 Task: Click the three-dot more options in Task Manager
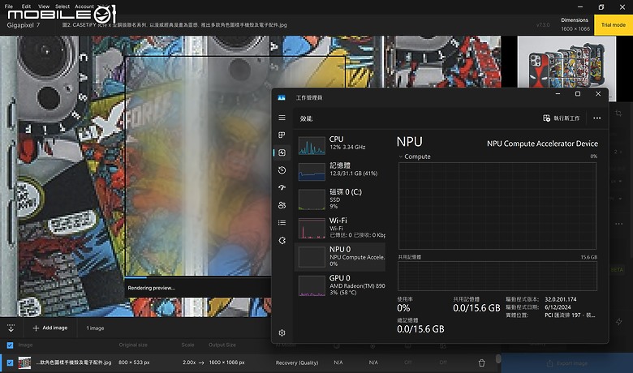(x=596, y=118)
